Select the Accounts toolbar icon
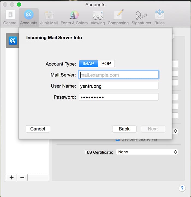 point(29,18)
